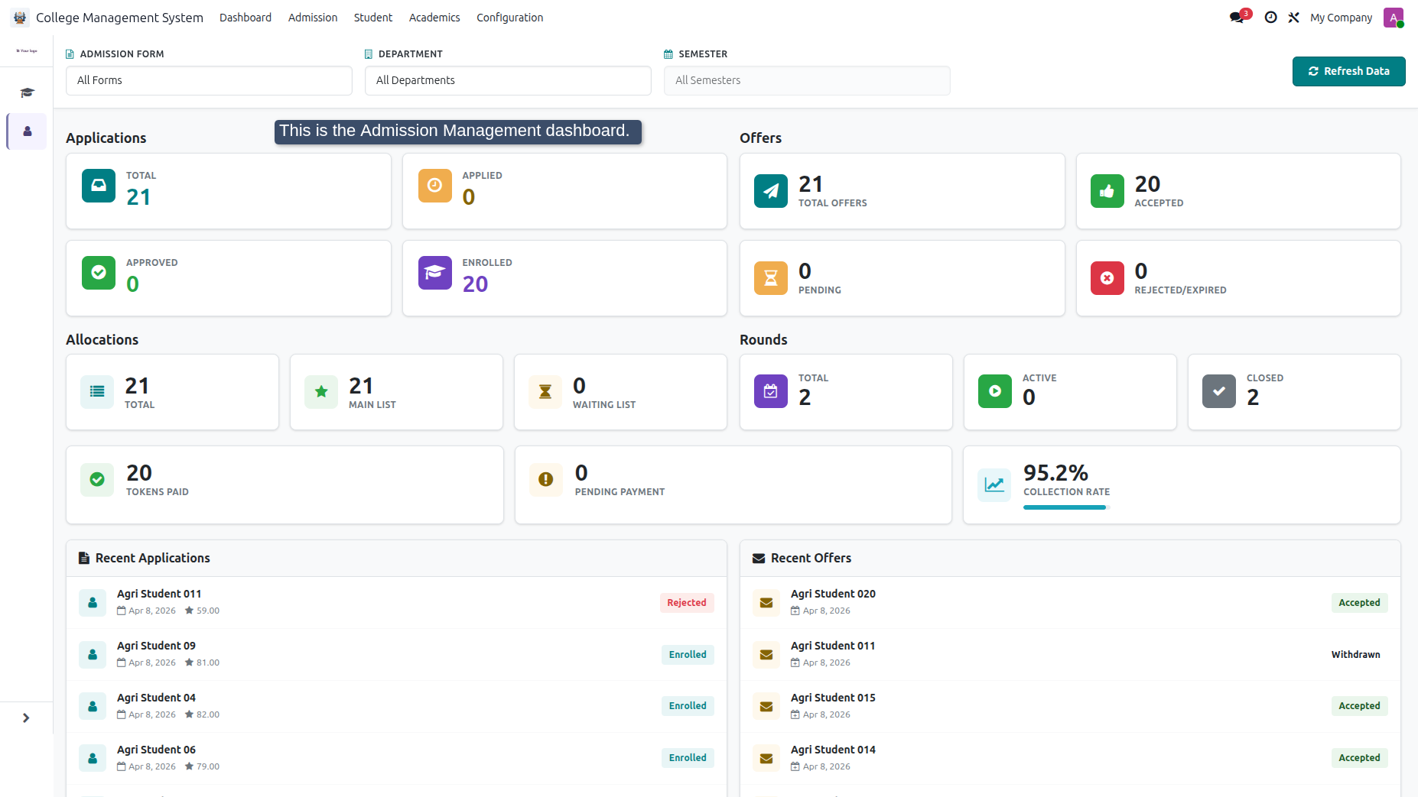
Task: Open the Department dropdown
Action: [508, 80]
